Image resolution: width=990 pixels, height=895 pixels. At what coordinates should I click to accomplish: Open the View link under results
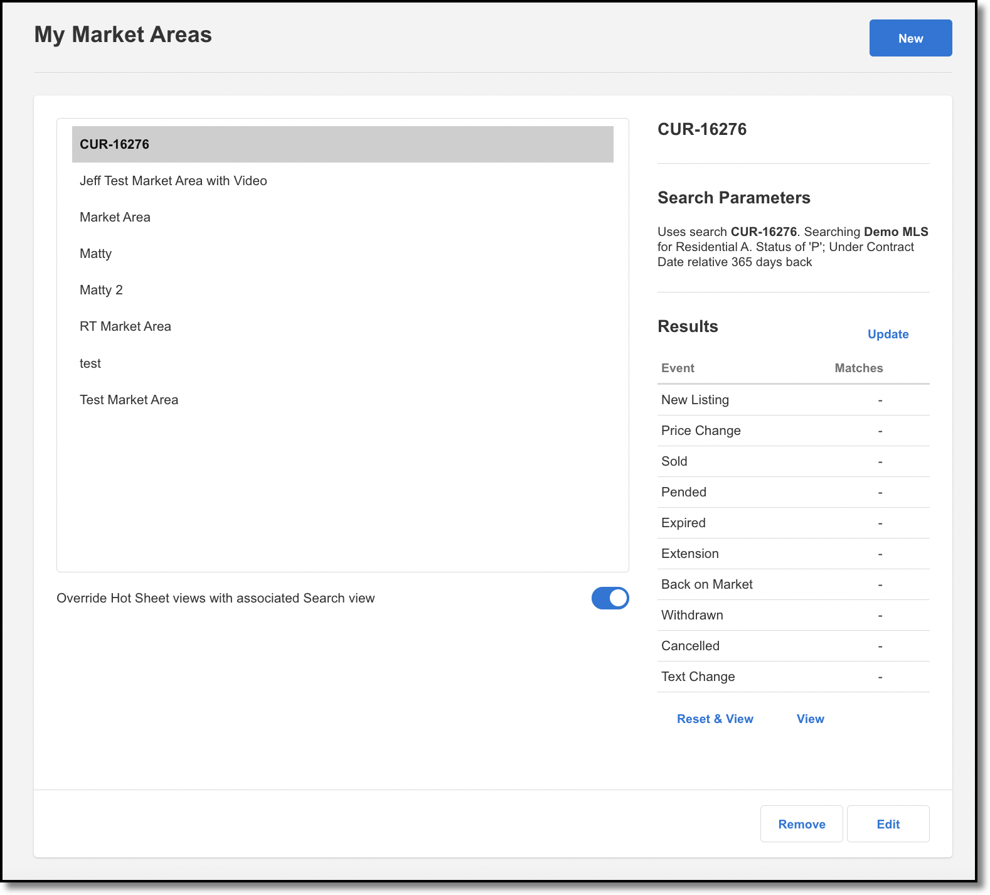click(x=811, y=719)
